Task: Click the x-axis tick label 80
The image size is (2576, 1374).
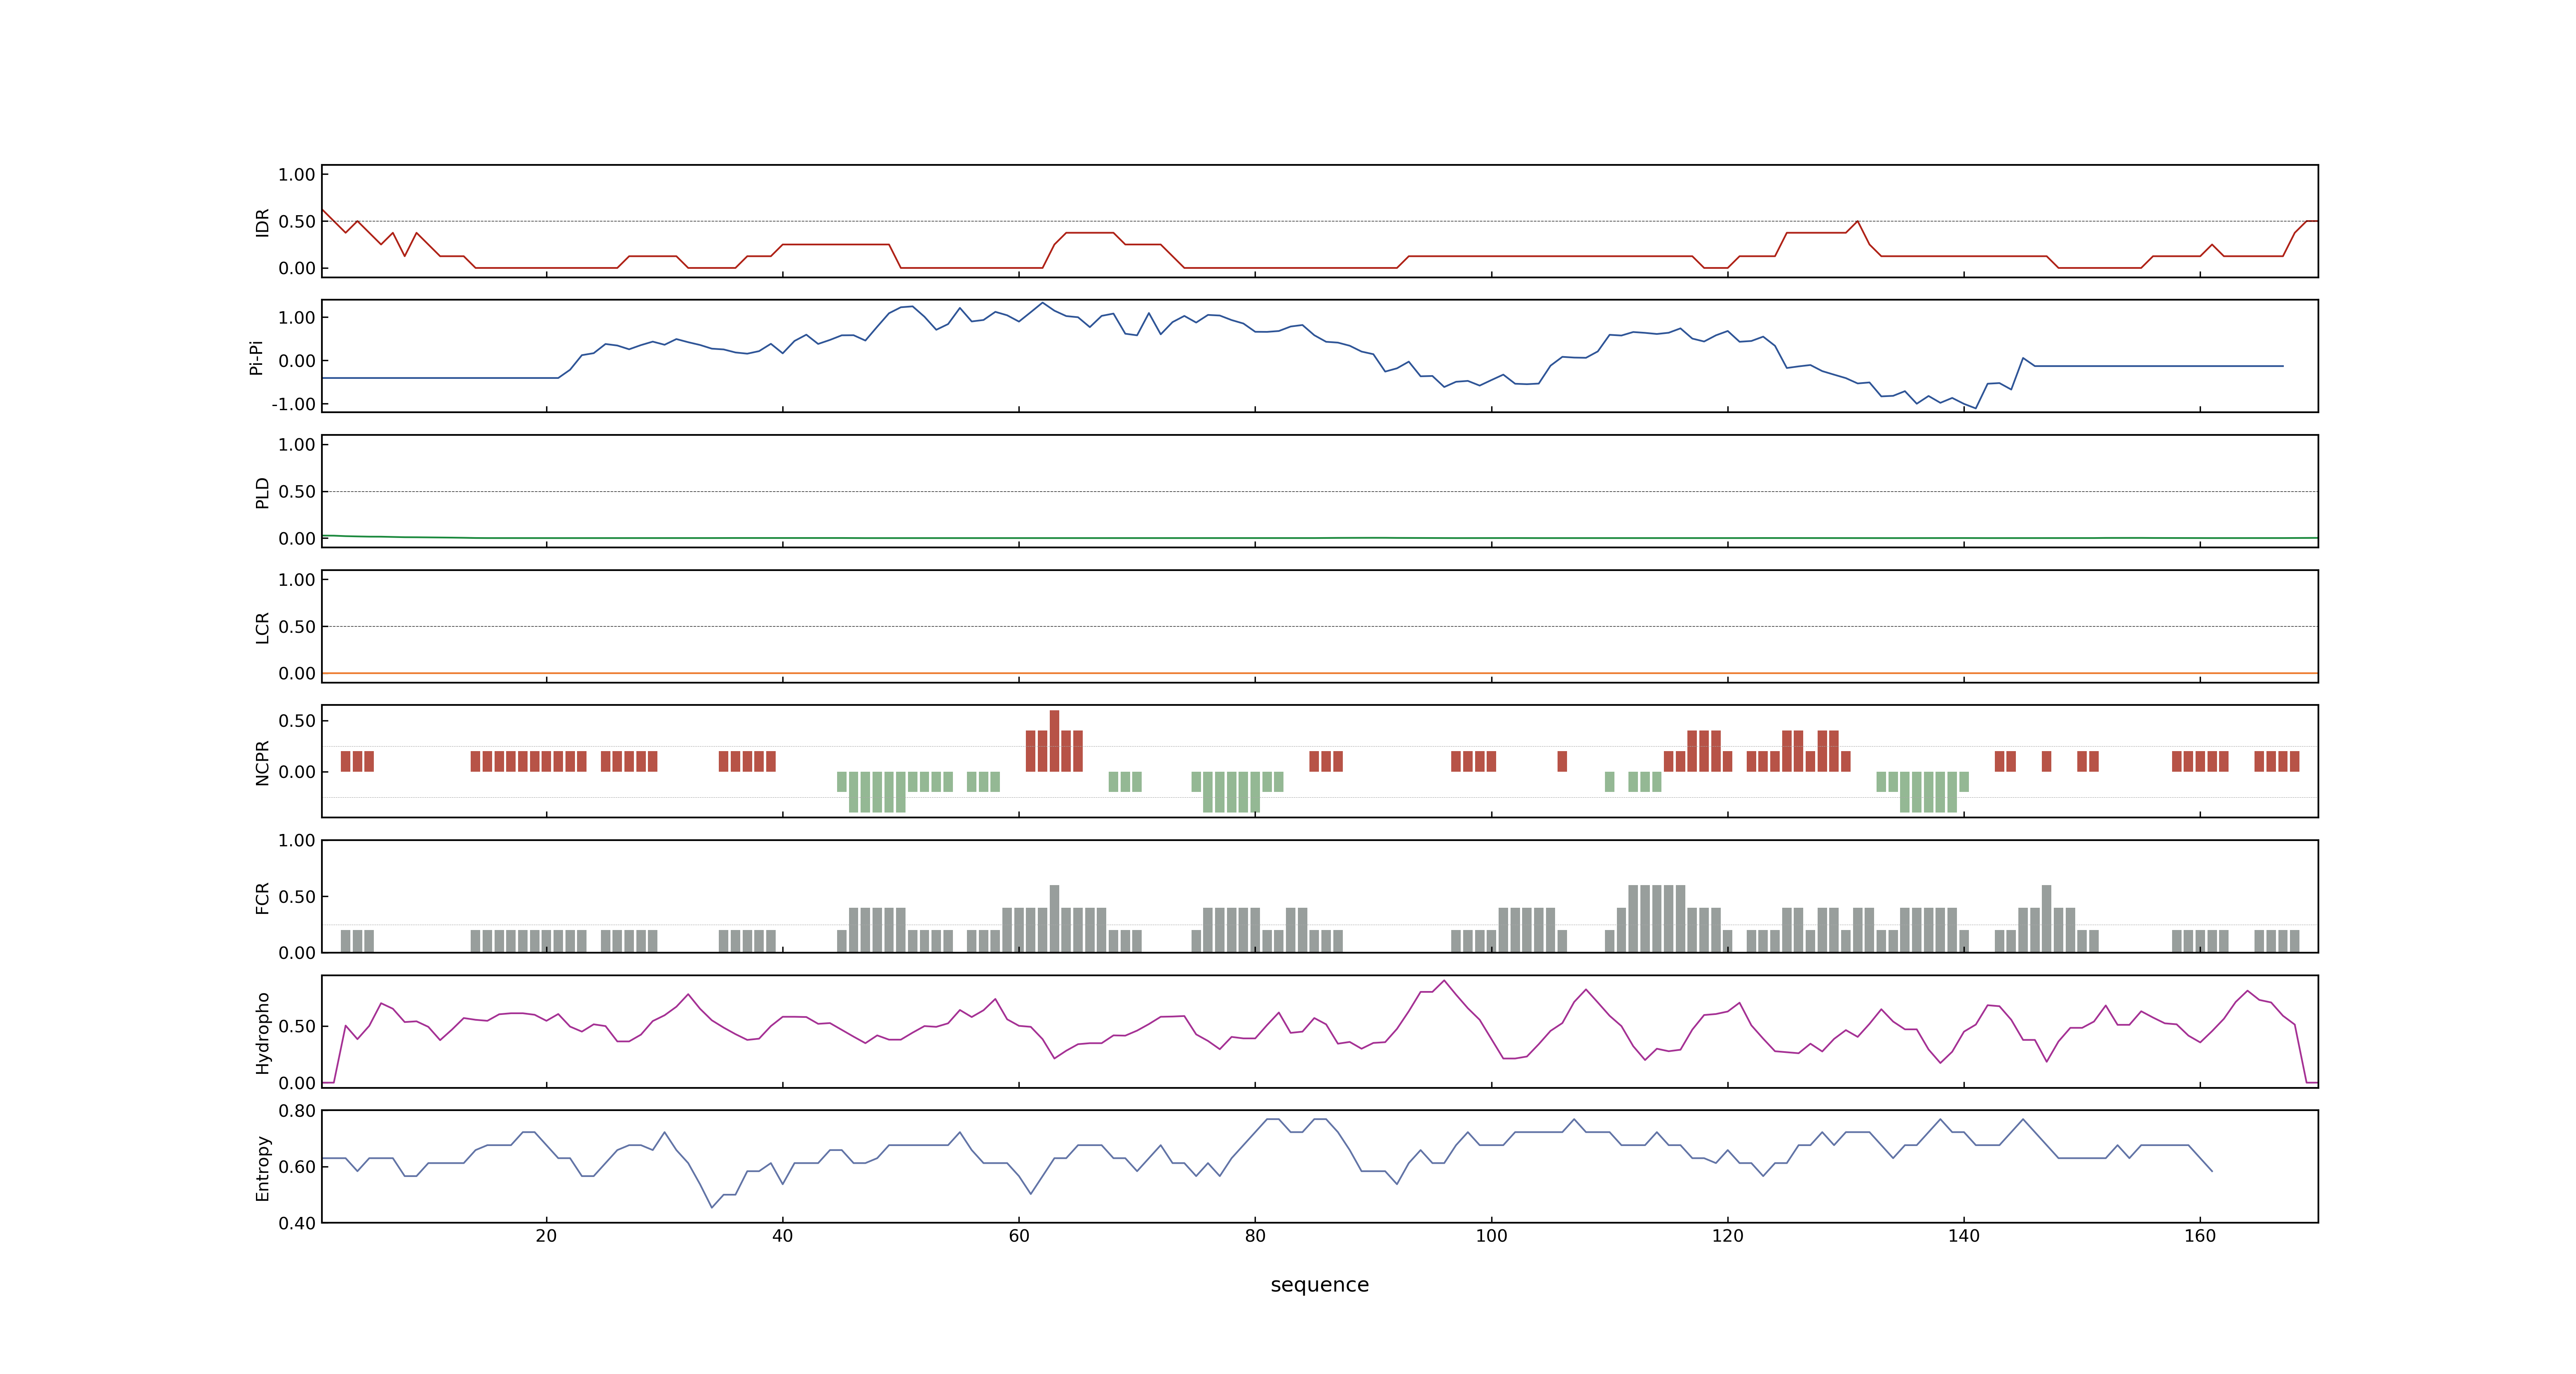Action: [1255, 1236]
